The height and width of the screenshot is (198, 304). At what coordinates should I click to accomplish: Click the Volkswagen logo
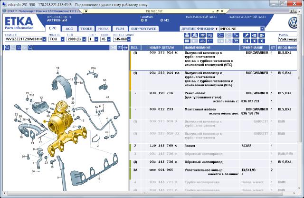[x=293, y=23]
